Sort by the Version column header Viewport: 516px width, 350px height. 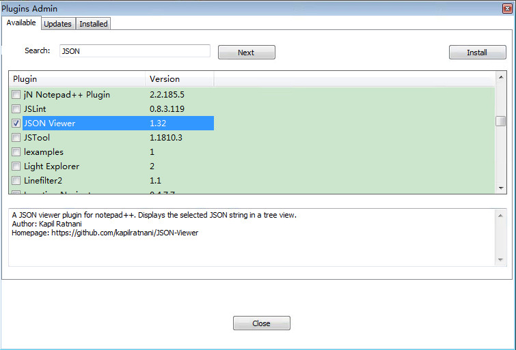179,79
